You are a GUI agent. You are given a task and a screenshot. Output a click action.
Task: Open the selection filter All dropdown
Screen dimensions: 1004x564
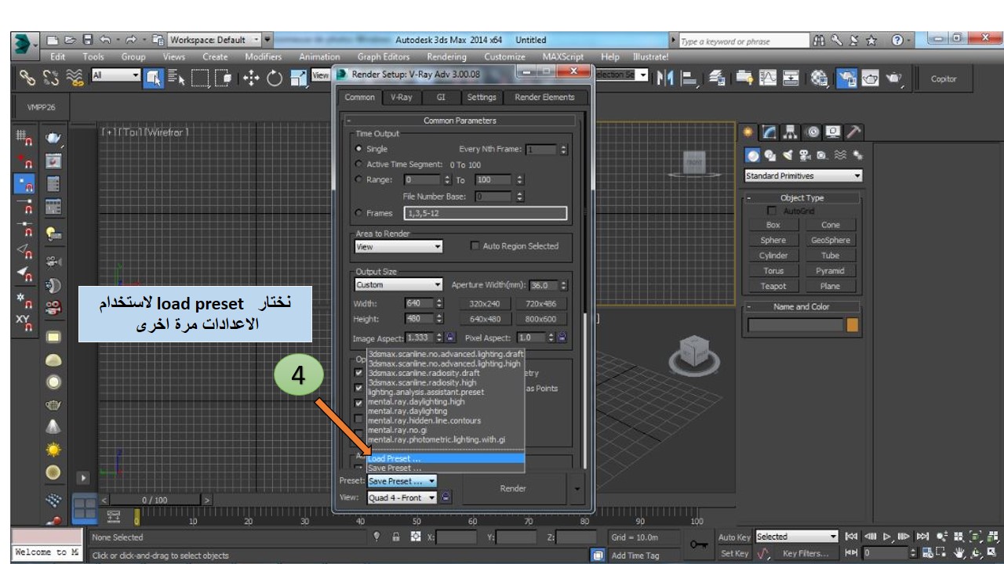[x=116, y=75]
